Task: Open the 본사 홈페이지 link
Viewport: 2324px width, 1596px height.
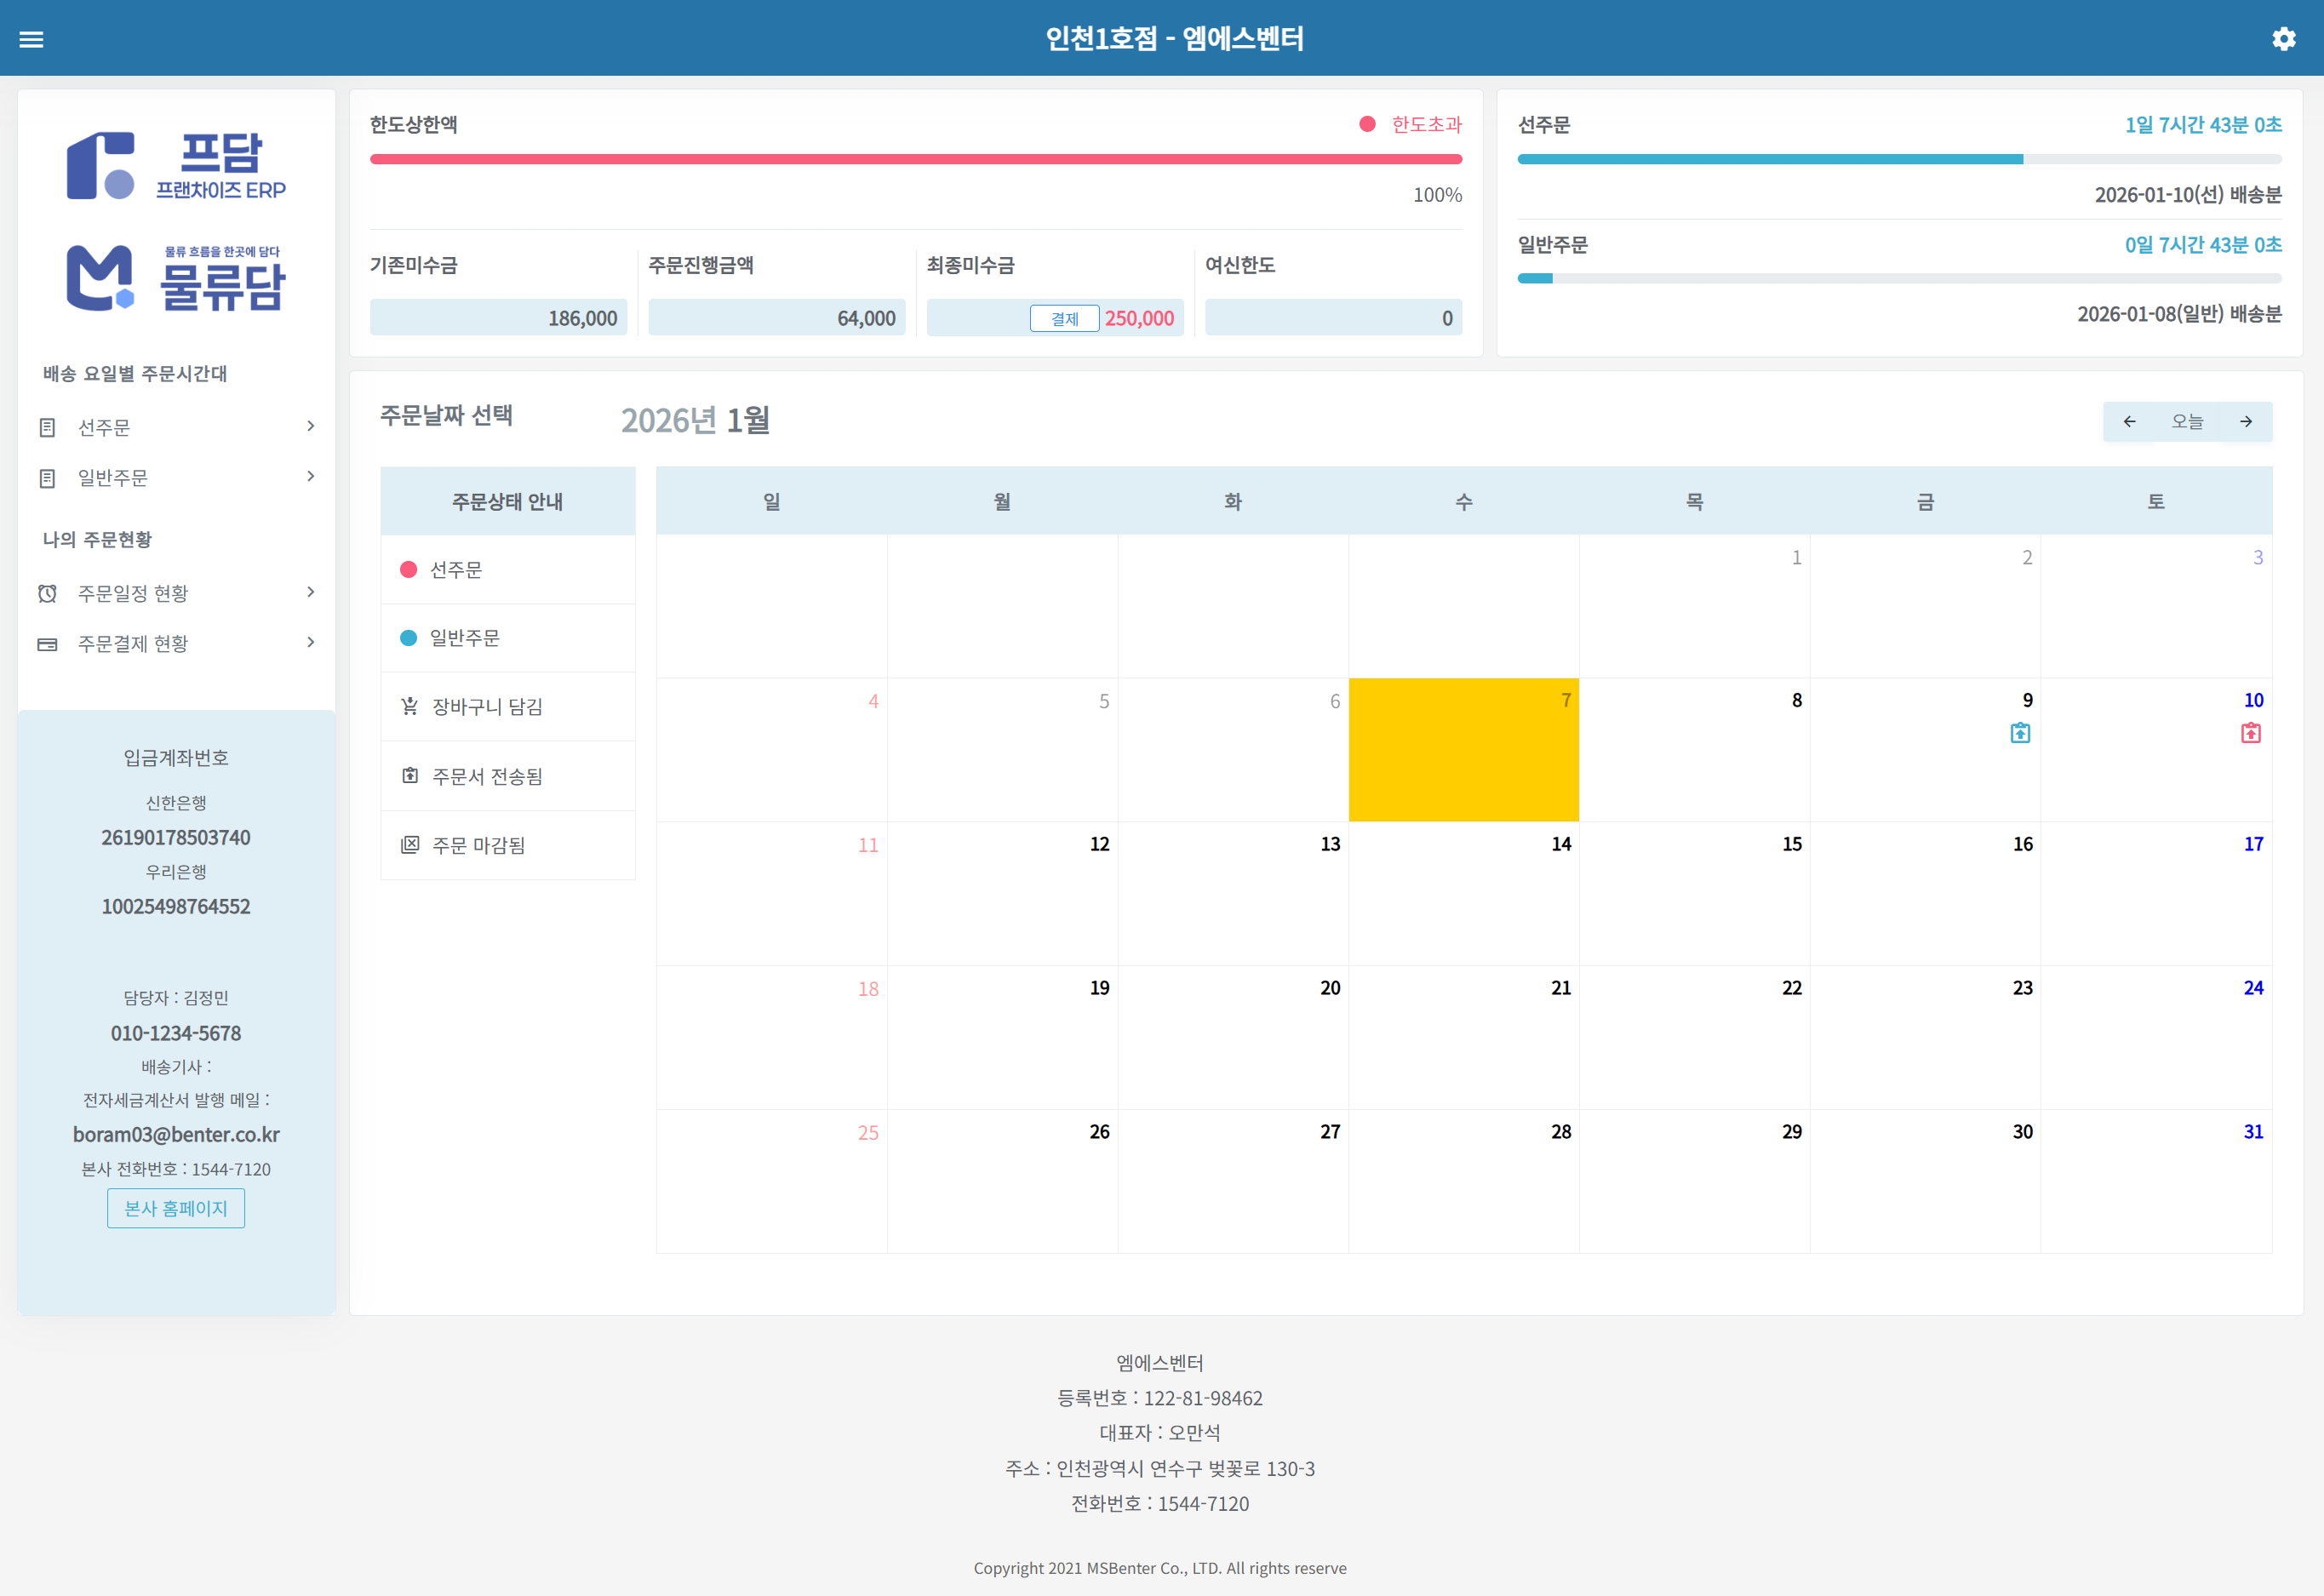Action: click(176, 1208)
